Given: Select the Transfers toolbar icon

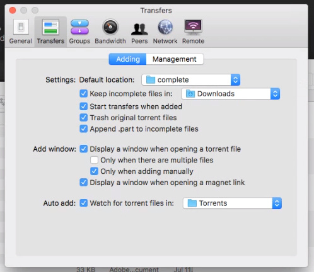Looking at the screenshot, I should 50,27.
